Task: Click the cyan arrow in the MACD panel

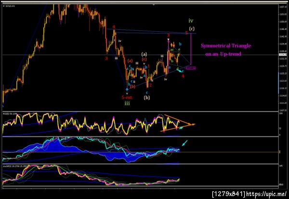Action: [x=184, y=143]
